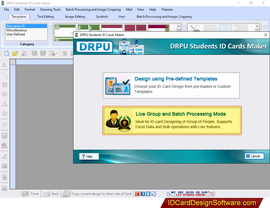270x208 pixels.
Task: Click the Cancel button in the dialog
Action: point(254,156)
